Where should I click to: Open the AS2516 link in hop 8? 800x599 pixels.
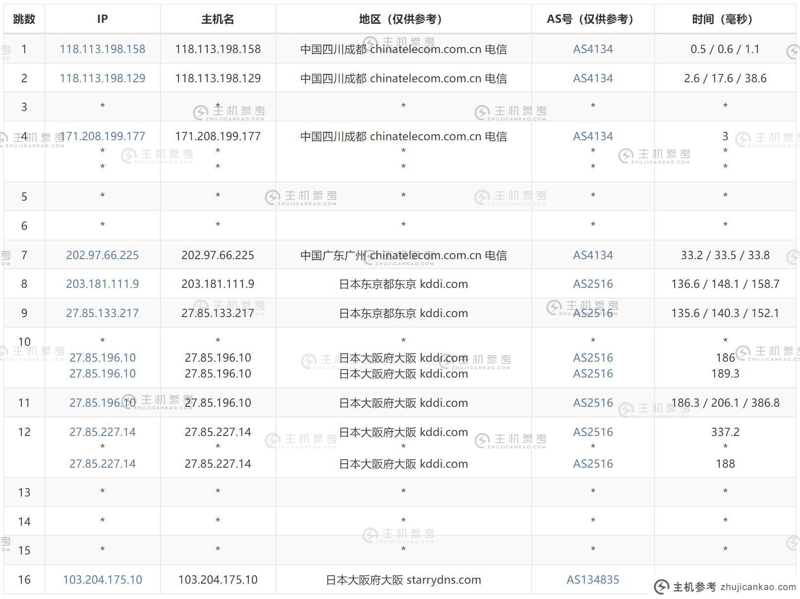593,284
